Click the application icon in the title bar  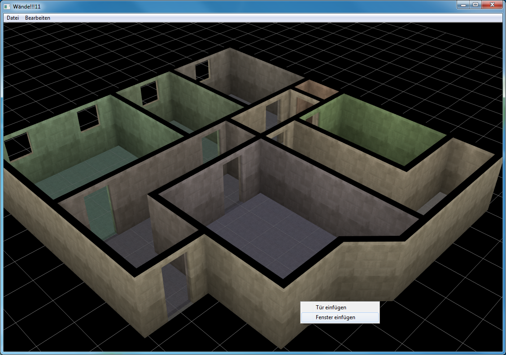[7, 6]
